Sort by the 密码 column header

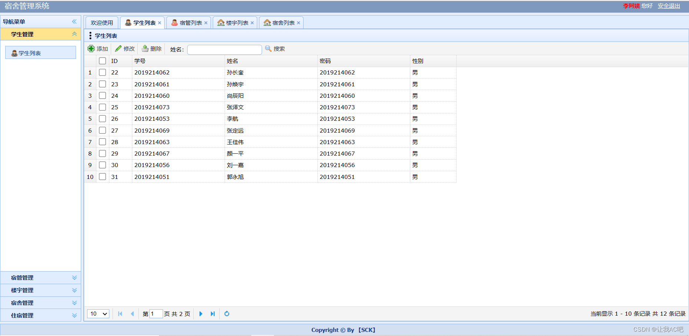(x=364, y=61)
